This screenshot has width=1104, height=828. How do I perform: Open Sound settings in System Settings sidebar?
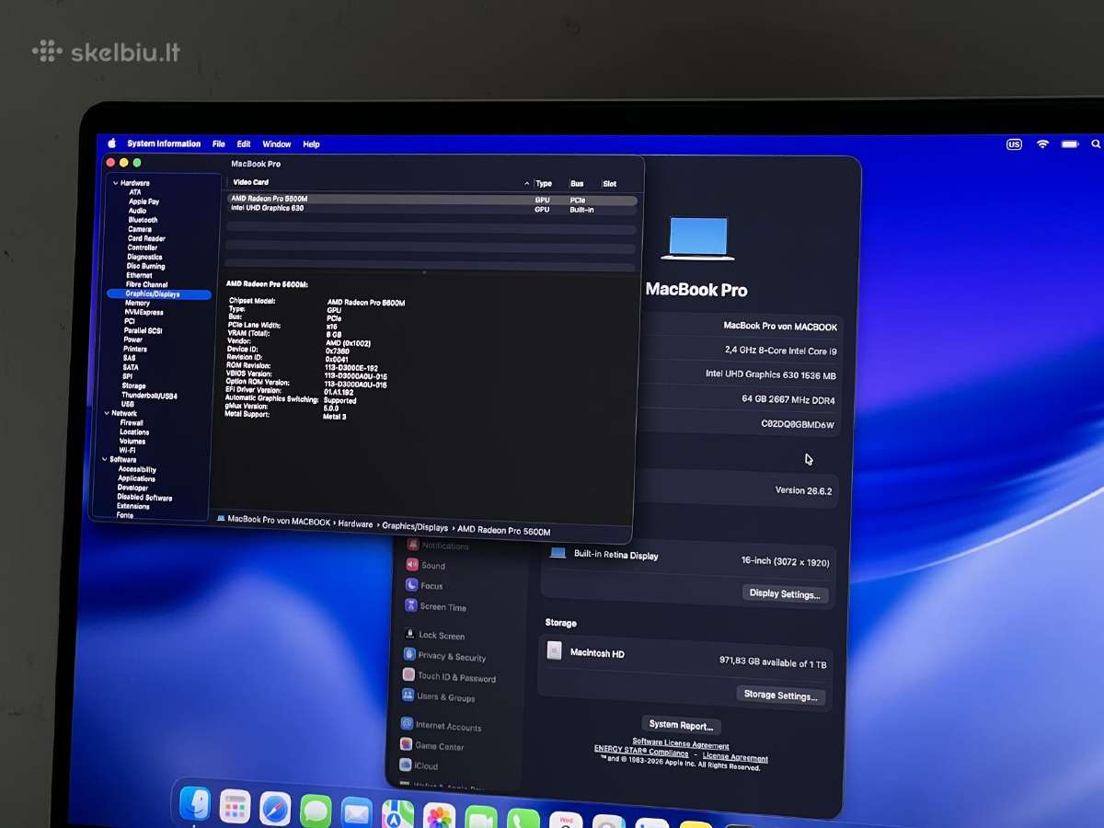pos(425,566)
